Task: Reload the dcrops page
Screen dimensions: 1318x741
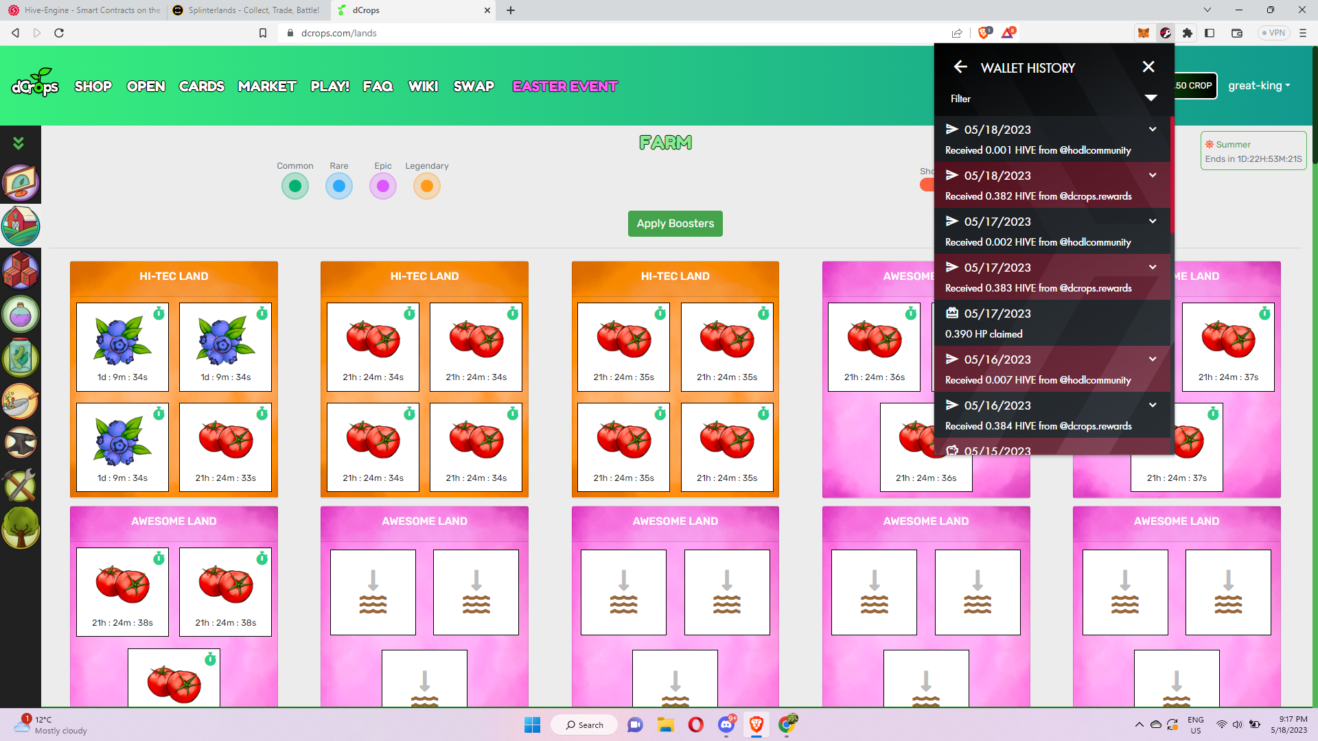Action: [x=59, y=33]
